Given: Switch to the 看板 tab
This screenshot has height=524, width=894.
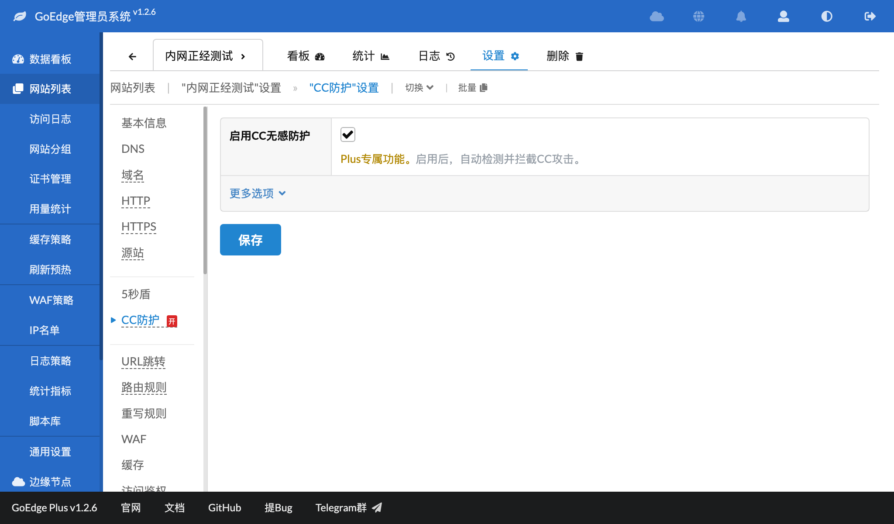Looking at the screenshot, I should click(x=306, y=56).
